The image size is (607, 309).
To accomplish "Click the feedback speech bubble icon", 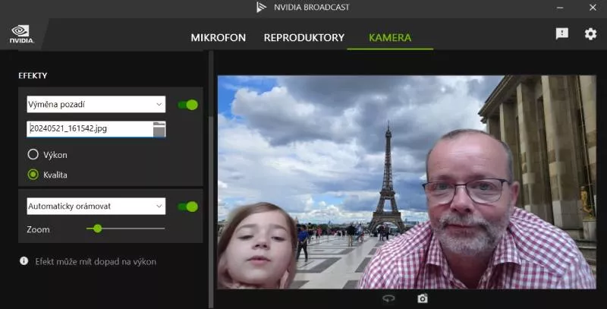I will (x=561, y=34).
